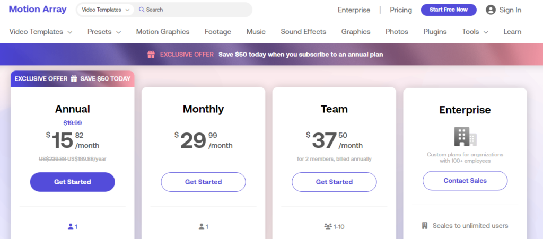This screenshot has width=543, height=239.
Task: Click the building icon beside Scales to unlimited users
Action: tap(425, 226)
